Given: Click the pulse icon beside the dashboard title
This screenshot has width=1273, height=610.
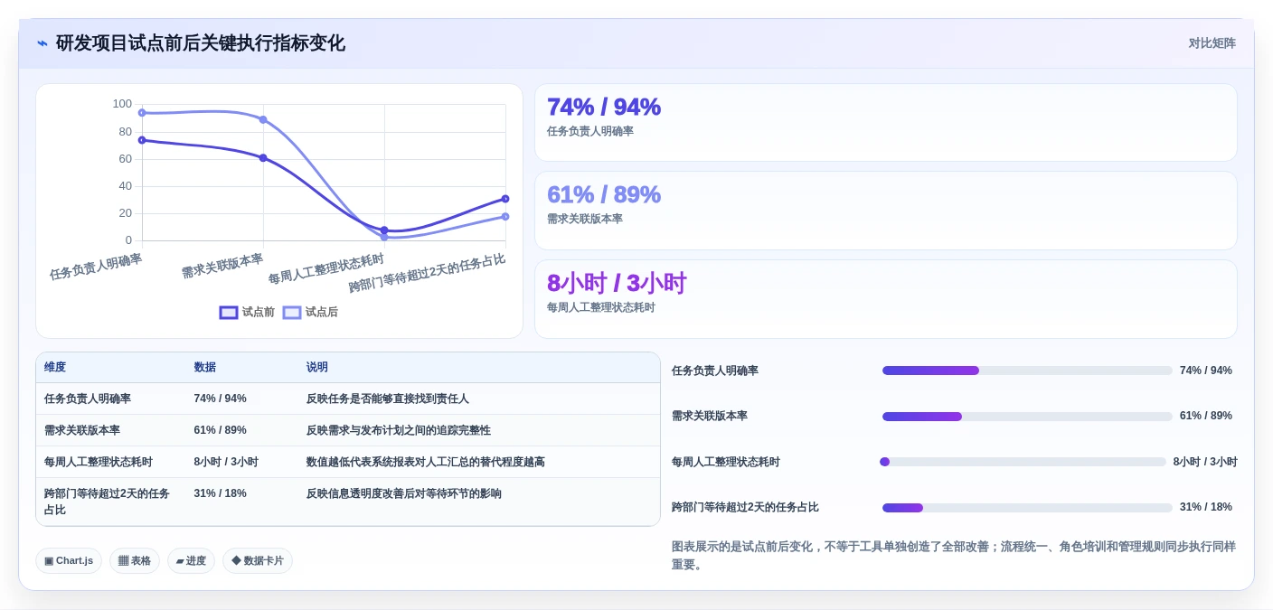Looking at the screenshot, I should coord(42,43).
